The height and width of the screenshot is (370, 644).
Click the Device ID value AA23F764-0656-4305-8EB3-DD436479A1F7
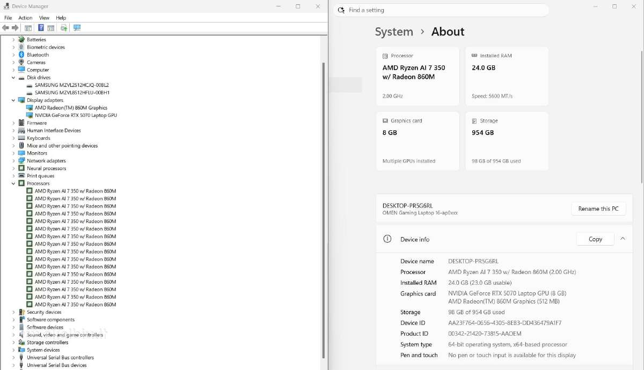(x=505, y=323)
